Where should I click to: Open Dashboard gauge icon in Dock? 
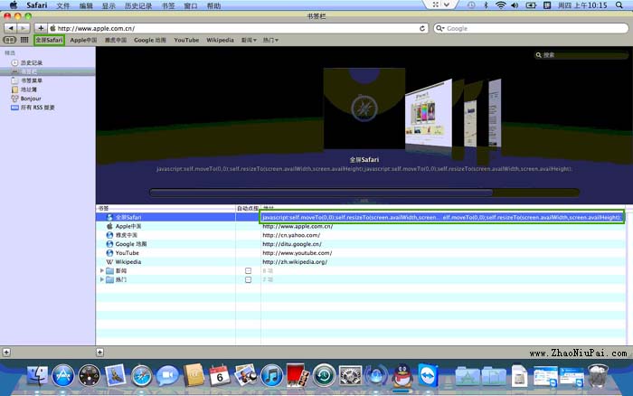[x=89, y=375]
